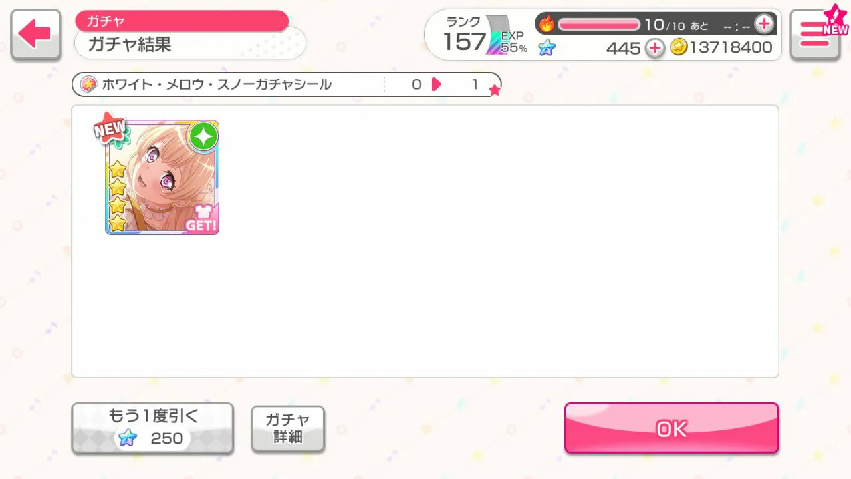Screen dimensions: 851x479
Task: Open the four-star character card thumbnail
Action: coord(162,177)
